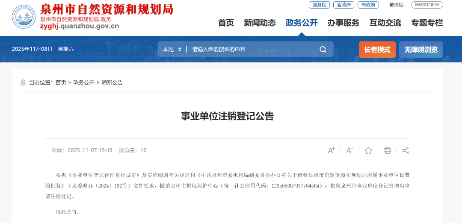The width and height of the screenshot is (462, 223).
Task: Click the 省政府 link
Action: [344, 5]
